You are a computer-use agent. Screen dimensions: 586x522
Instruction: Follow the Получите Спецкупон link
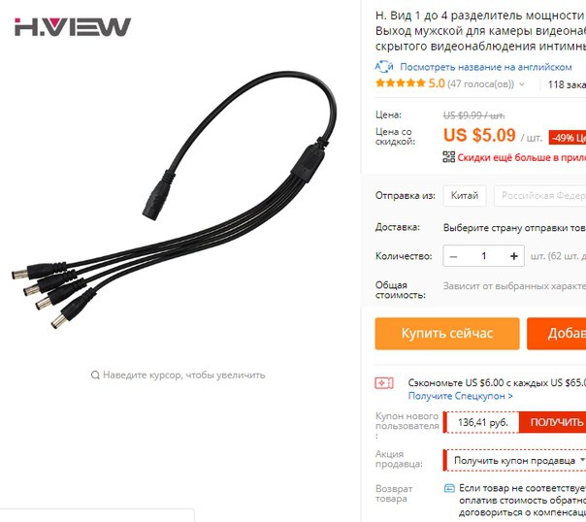pyautogui.click(x=461, y=396)
